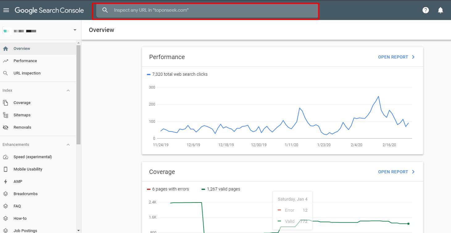Viewport: 451px width, 233px height.
Task: Click the Speed gauge icon
Action: [x=6, y=157]
